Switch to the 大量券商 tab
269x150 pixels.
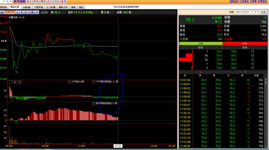[x=38, y=7]
